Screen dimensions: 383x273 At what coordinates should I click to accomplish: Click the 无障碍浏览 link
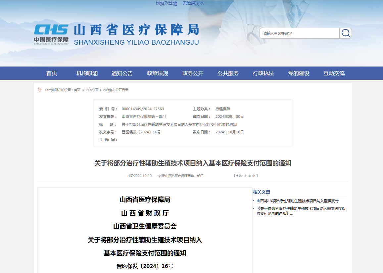(x=192, y=3)
